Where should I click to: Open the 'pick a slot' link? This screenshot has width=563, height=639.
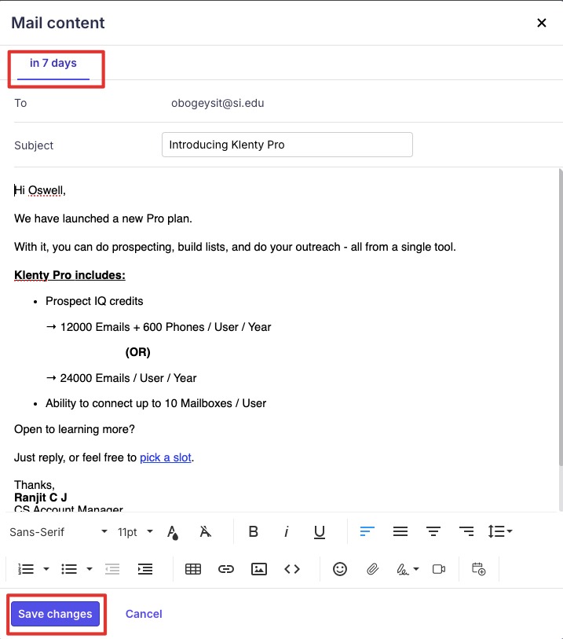tap(165, 457)
